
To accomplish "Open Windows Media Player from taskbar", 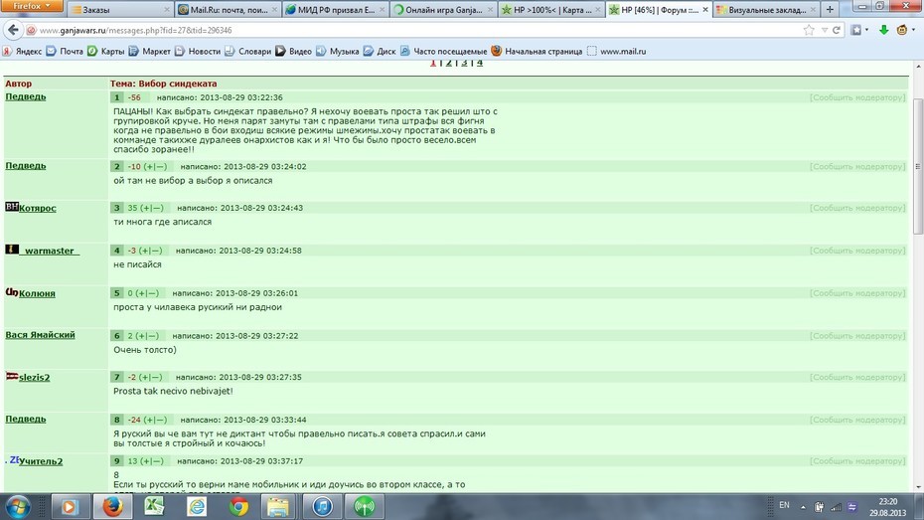I will tap(70, 507).
